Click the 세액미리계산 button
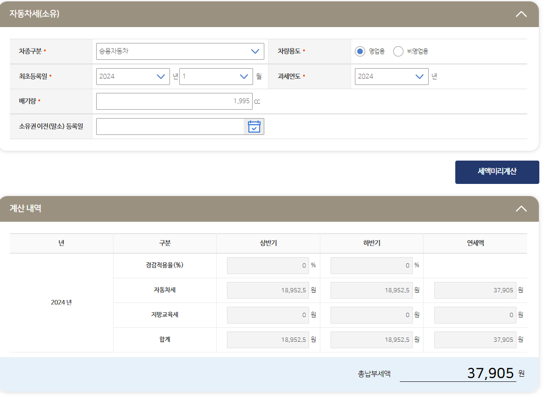Screen dimensions: 544x401 [x=497, y=172]
